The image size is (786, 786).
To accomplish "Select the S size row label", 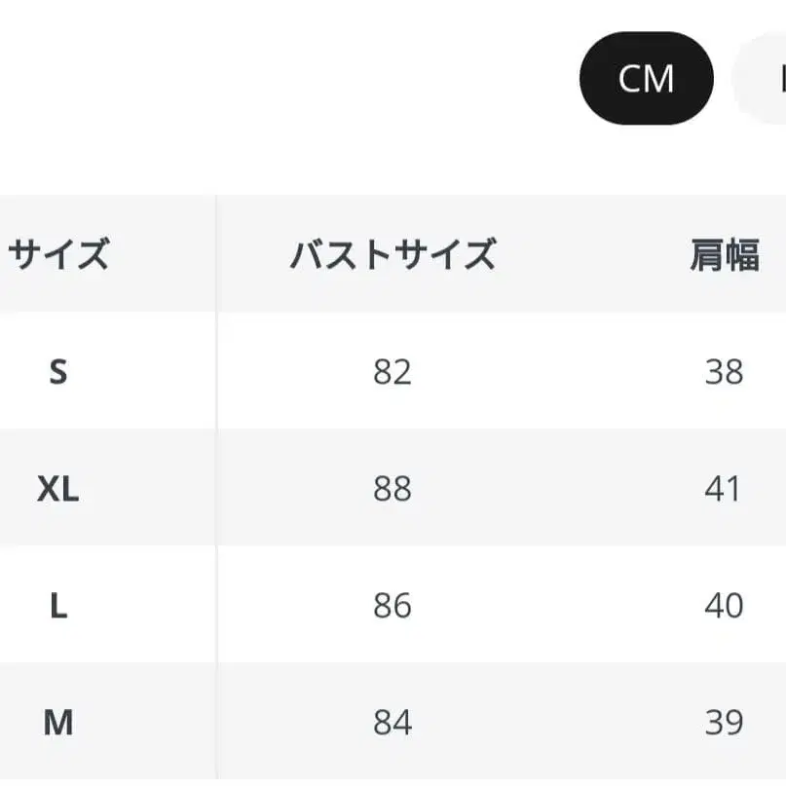I will (x=58, y=371).
